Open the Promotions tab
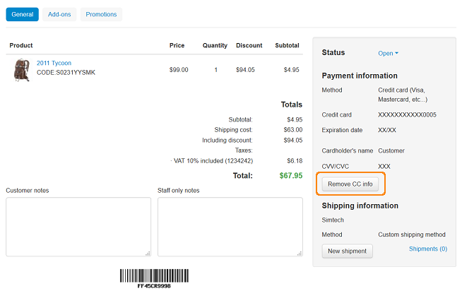 [101, 14]
